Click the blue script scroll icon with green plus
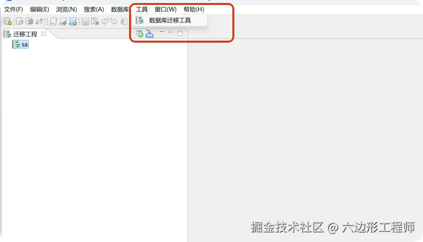 tap(73, 21)
